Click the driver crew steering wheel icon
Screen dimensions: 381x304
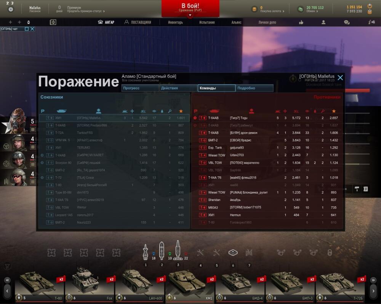[6, 146]
